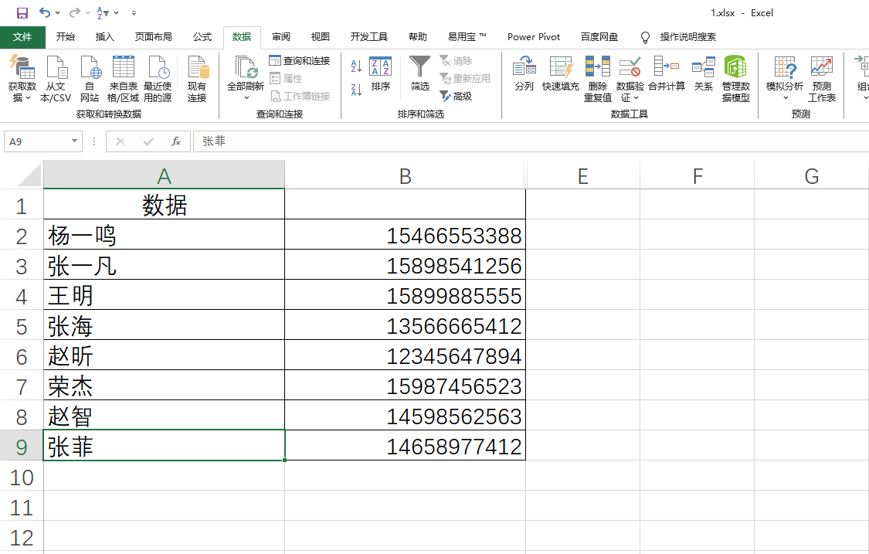Click Tell Me search box (操作说明搜索)
The height and width of the screenshot is (554, 869).
(687, 37)
